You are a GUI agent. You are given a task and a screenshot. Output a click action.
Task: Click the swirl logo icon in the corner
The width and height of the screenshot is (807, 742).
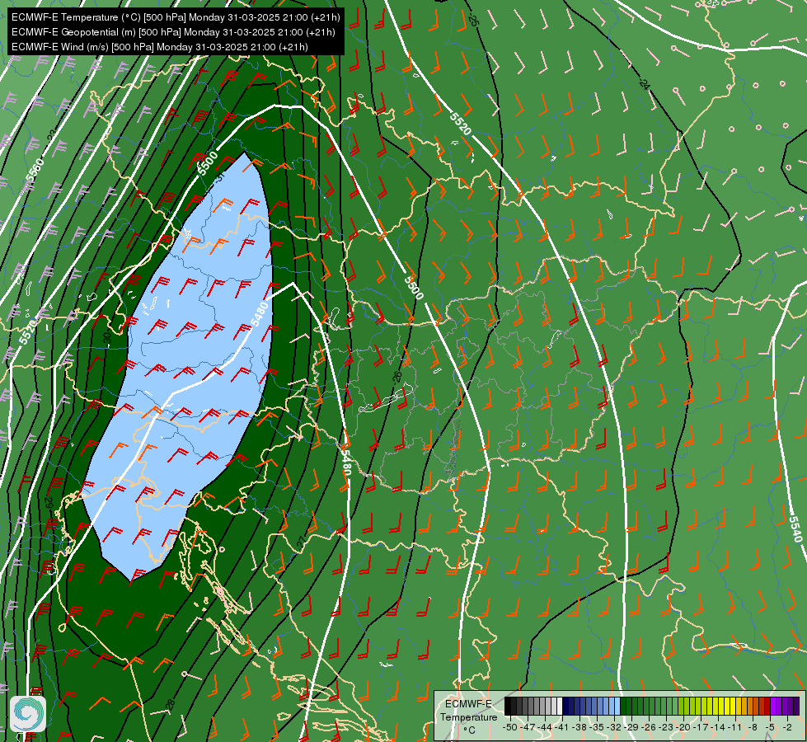[x=28, y=714]
